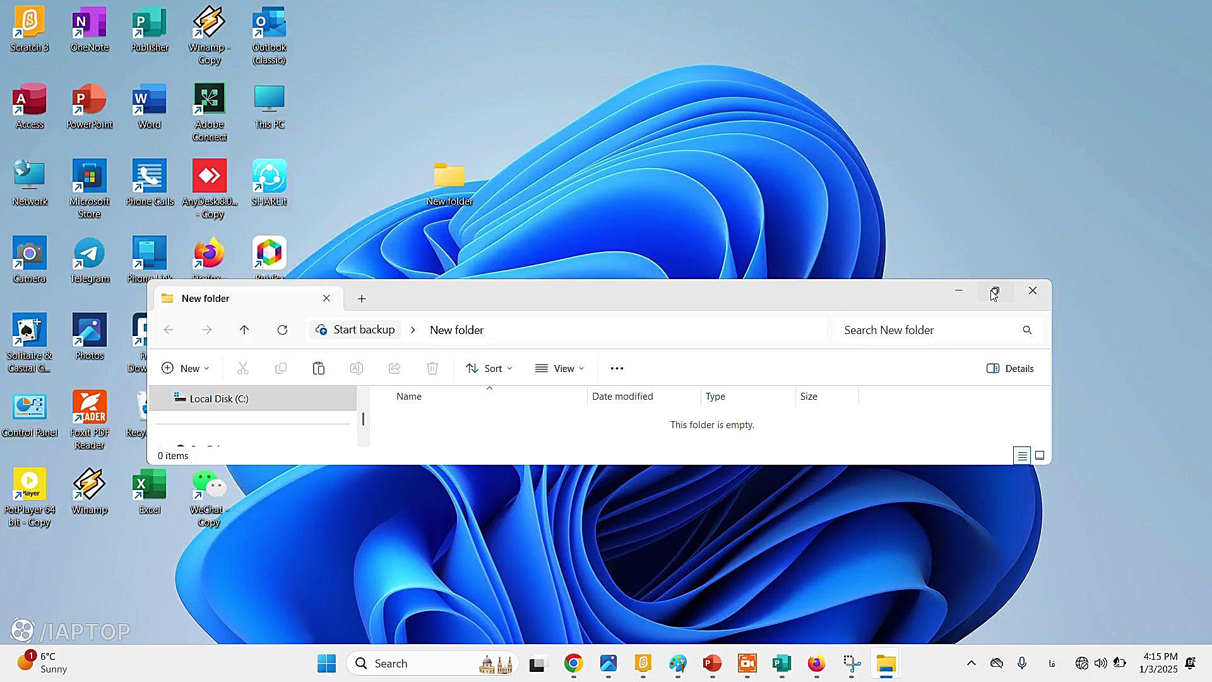Click New folder in address bar
The height and width of the screenshot is (682, 1212).
(x=456, y=330)
